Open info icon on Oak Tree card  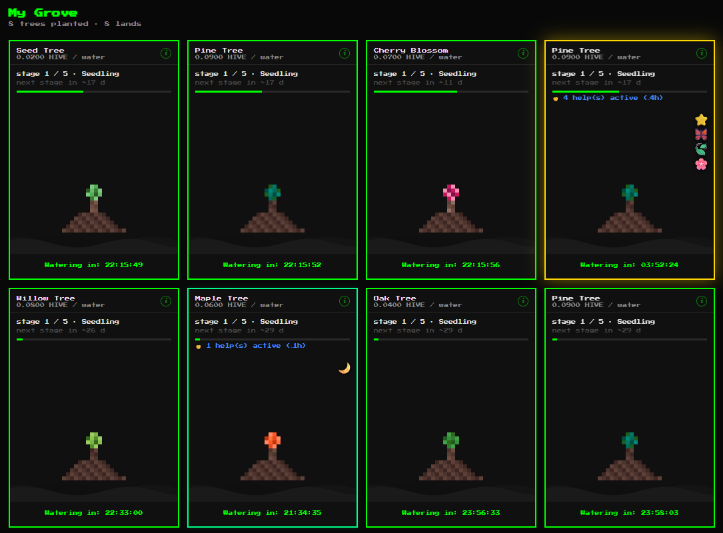(x=523, y=301)
